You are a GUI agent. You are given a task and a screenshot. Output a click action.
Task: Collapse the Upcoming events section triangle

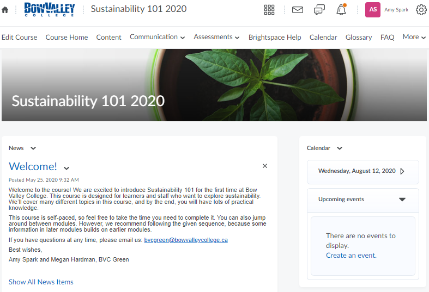(x=402, y=199)
